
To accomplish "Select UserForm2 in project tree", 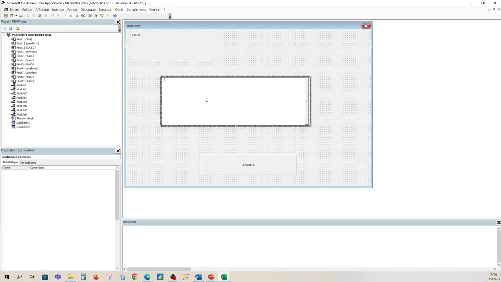I will pos(23,127).
